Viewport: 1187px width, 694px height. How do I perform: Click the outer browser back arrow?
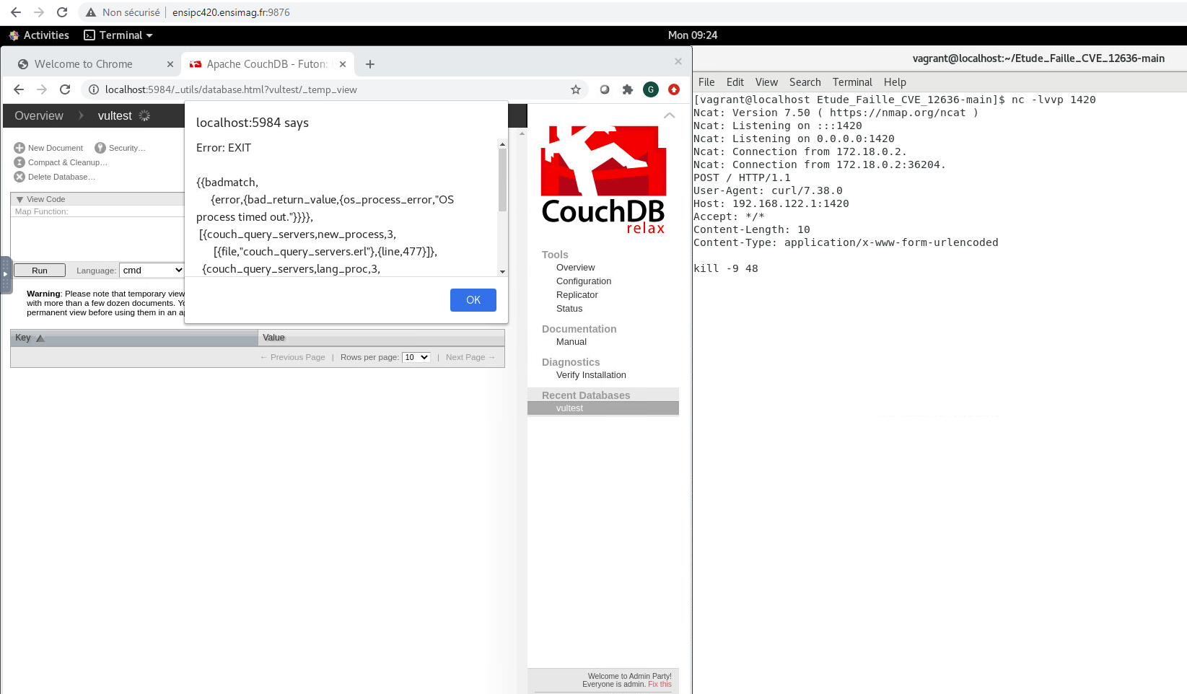(16, 12)
